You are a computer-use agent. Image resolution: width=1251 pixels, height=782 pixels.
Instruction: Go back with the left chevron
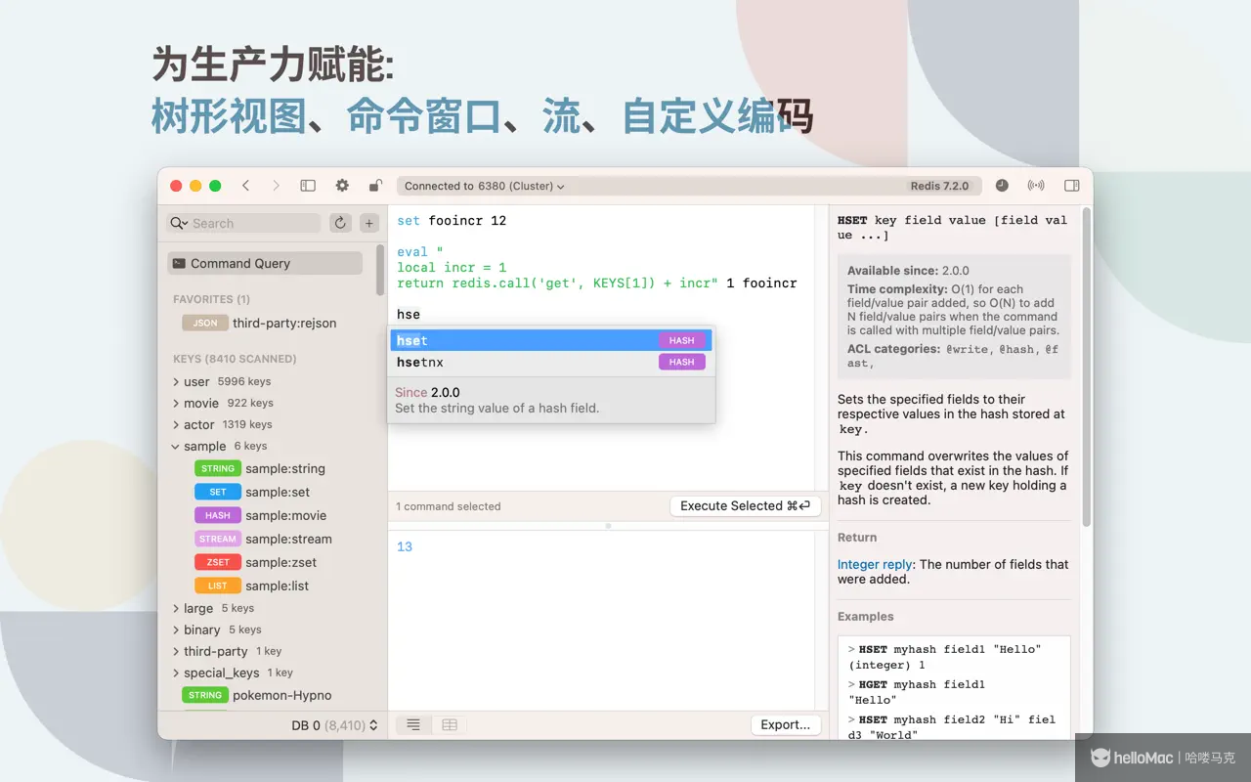click(x=245, y=186)
